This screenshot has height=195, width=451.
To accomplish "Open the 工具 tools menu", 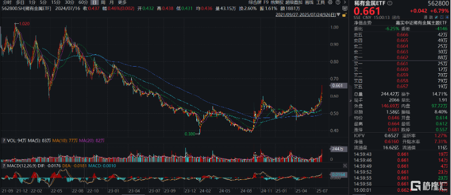I will [x=321, y=2].
